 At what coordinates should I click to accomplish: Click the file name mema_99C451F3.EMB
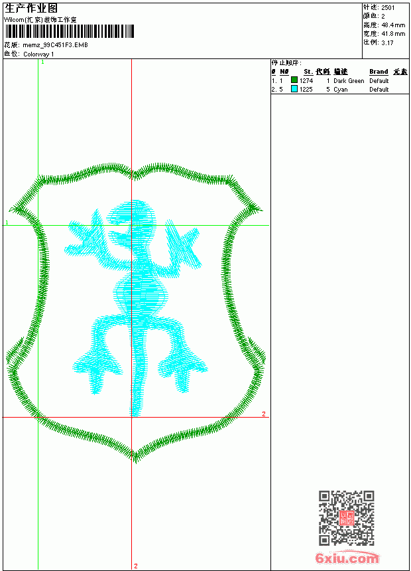(x=55, y=45)
